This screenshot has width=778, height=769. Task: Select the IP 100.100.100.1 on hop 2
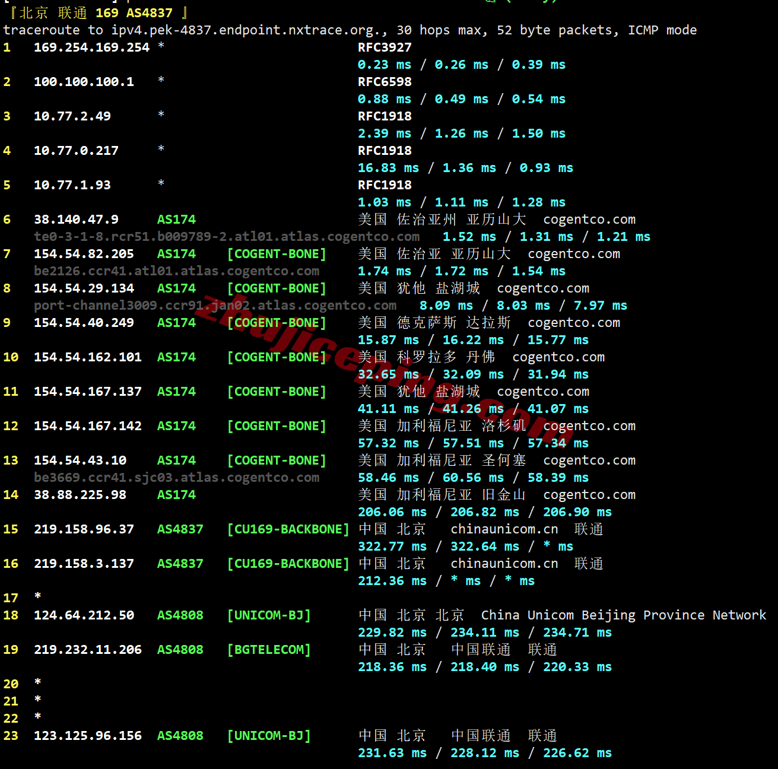click(84, 82)
